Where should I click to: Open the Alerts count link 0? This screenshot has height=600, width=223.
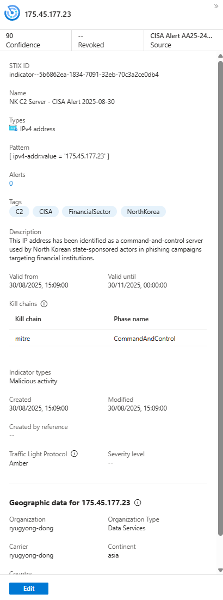pyautogui.click(x=11, y=183)
